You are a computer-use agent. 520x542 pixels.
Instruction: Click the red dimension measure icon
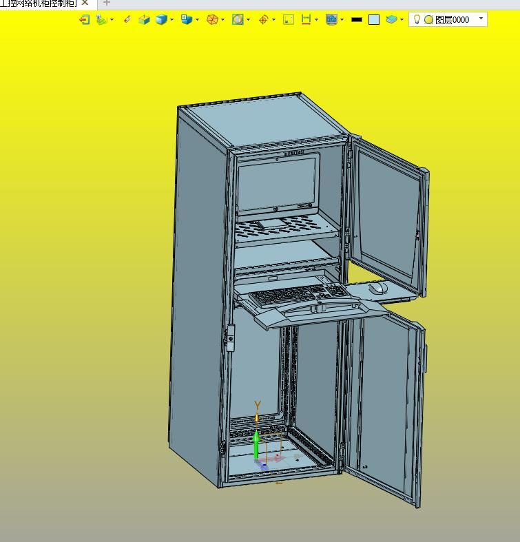click(x=306, y=19)
